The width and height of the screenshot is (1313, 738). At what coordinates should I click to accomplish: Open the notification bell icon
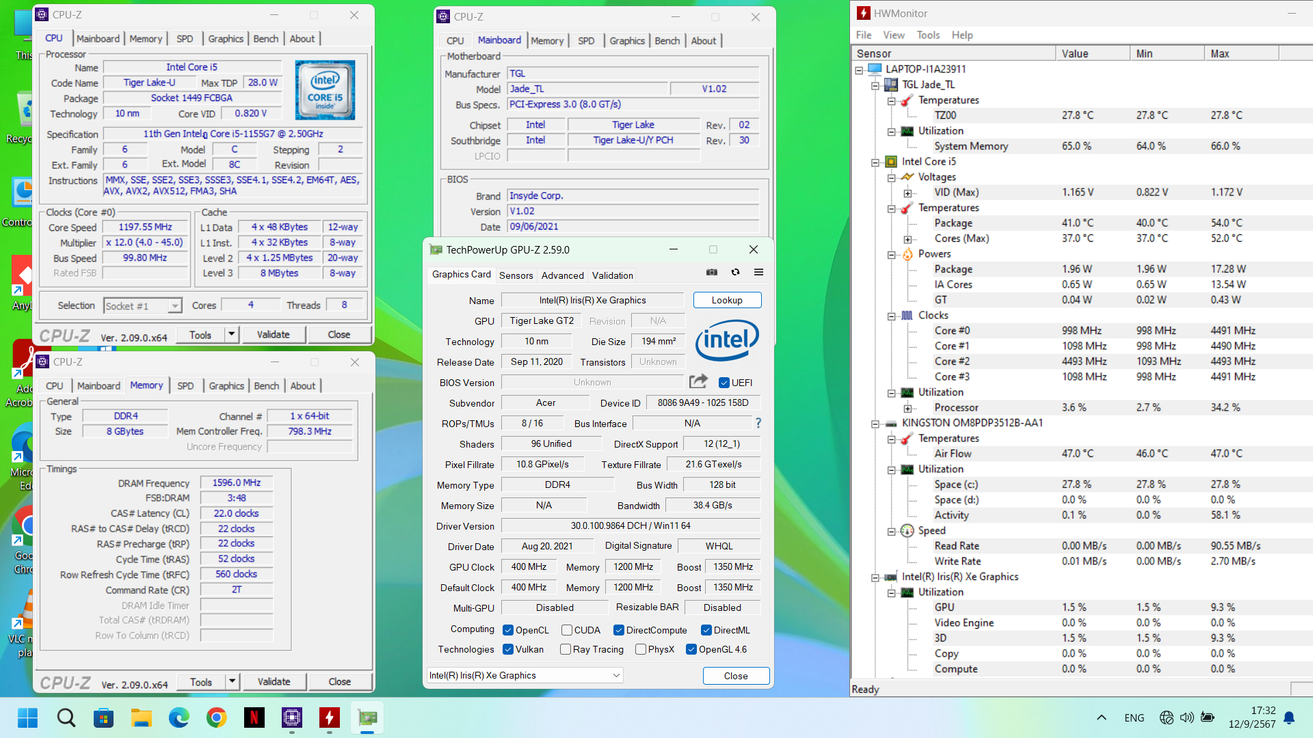coord(1289,717)
